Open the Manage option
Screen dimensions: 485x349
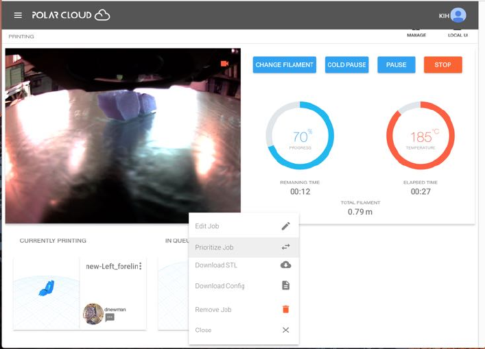click(x=416, y=34)
